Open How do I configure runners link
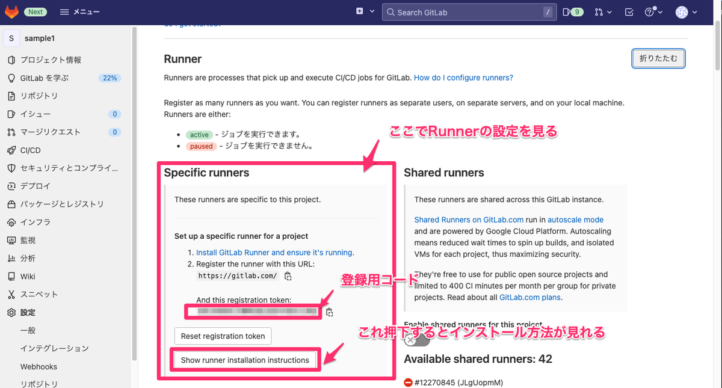 point(463,78)
